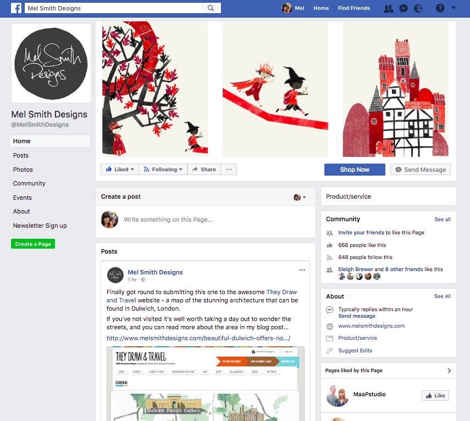Click the globe icon beside www.melsmithdesigns.com
This screenshot has width=470, height=421.
[330, 327]
